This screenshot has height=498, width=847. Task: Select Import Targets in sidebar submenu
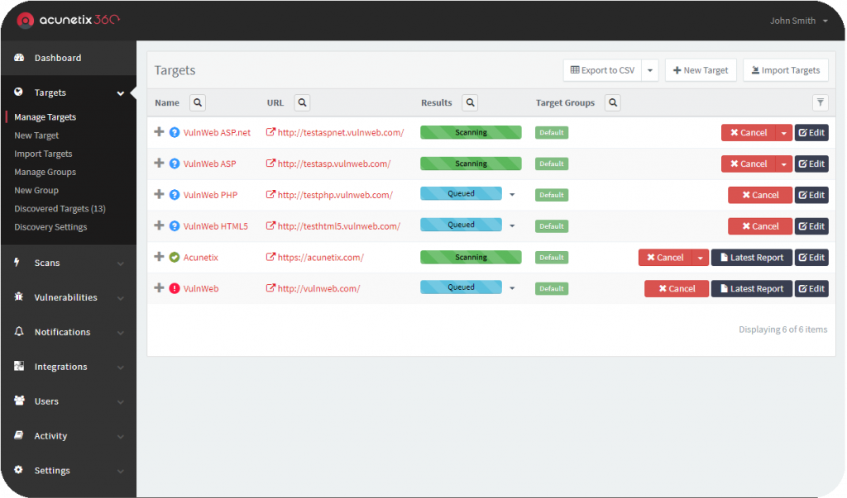tap(43, 154)
